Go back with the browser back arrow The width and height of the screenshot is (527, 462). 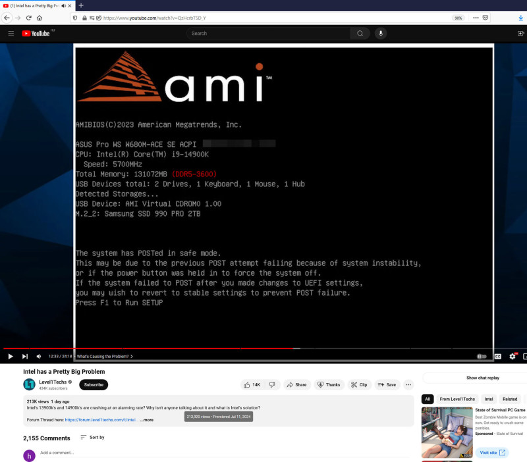[7, 18]
